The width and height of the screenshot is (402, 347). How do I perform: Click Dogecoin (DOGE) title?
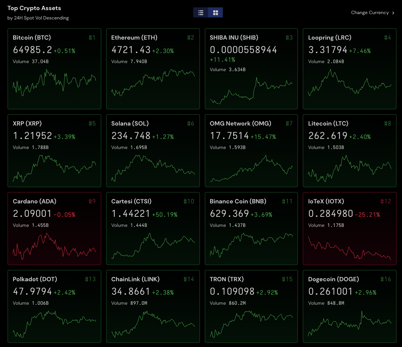(x=334, y=279)
